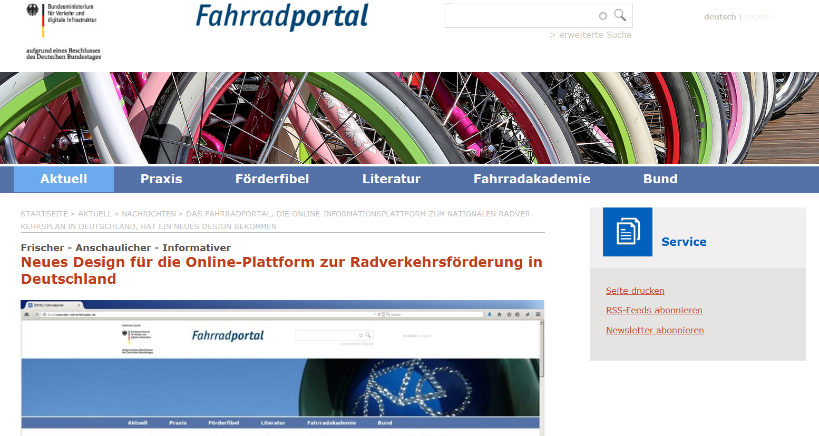
Task: Open the Förderfibel menu tab
Action: (272, 179)
